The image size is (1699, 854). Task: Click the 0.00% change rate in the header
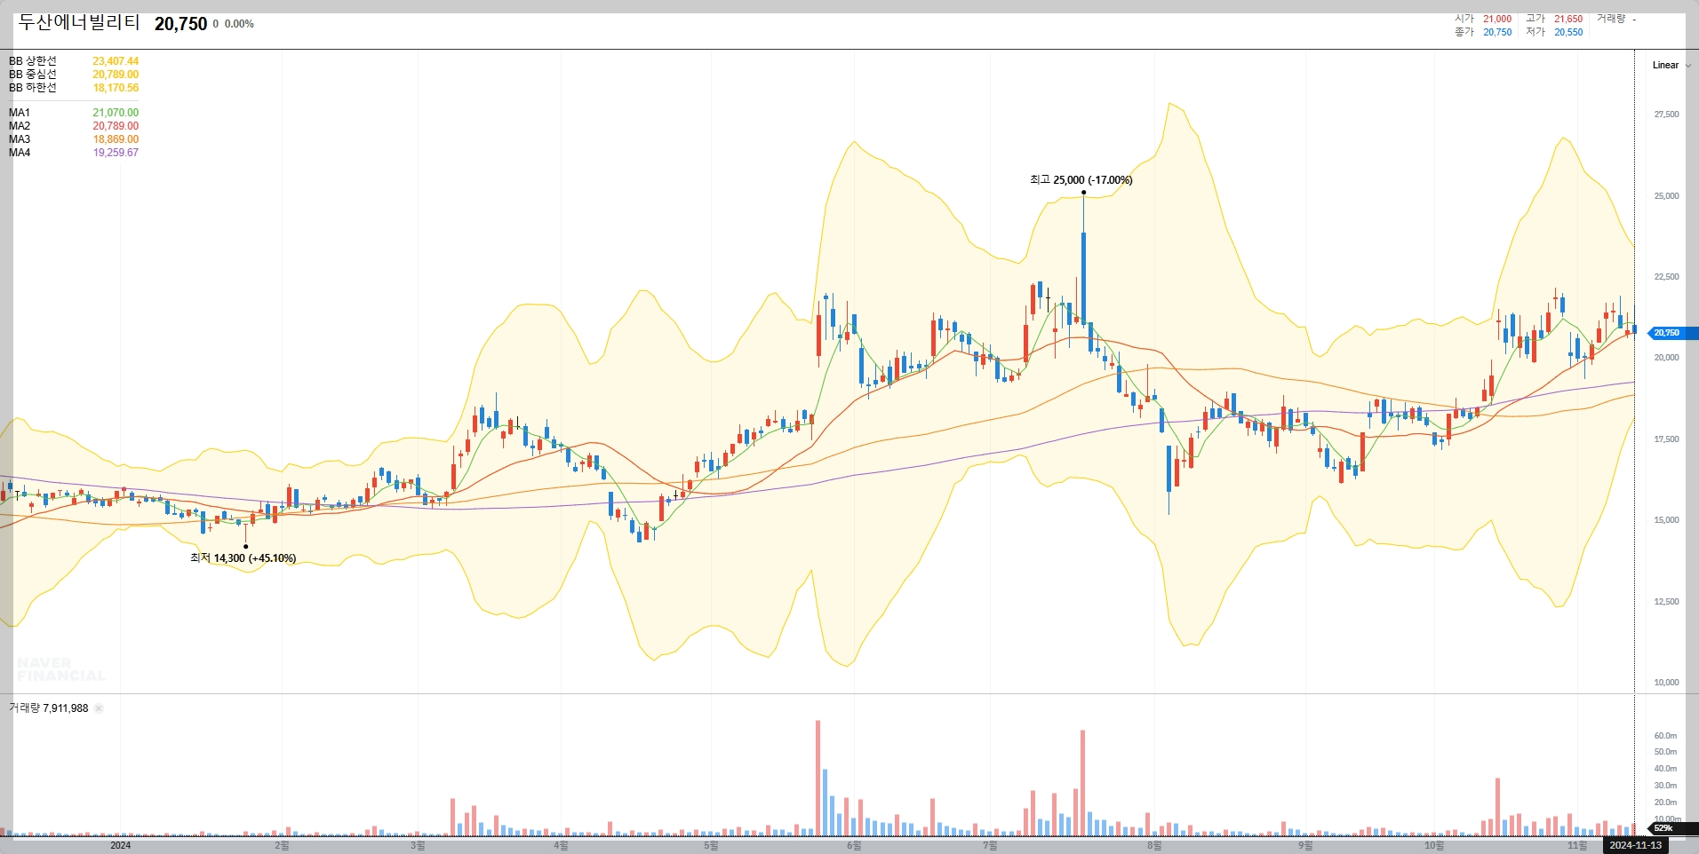pyautogui.click(x=239, y=24)
